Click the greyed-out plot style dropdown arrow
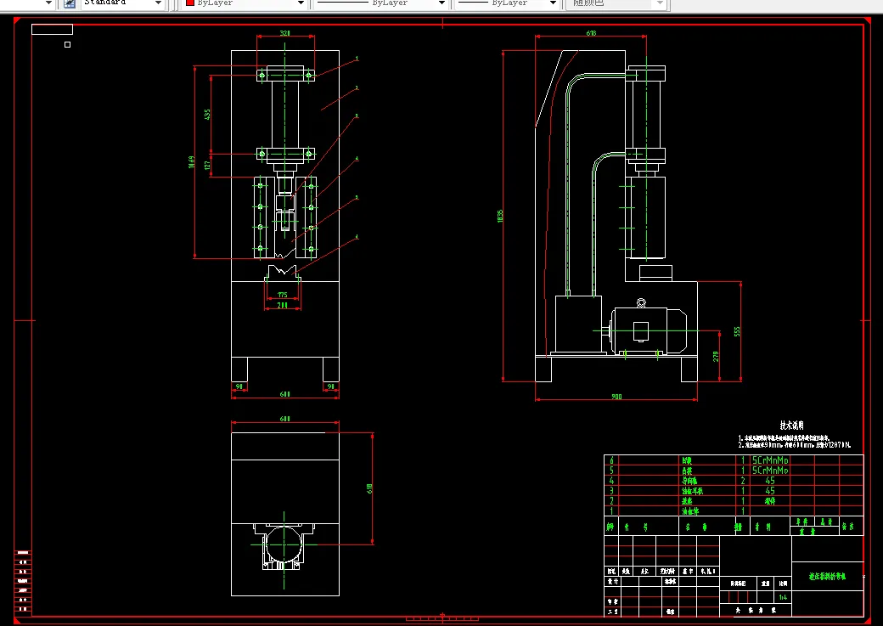The height and width of the screenshot is (626, 883). (660, 3)
